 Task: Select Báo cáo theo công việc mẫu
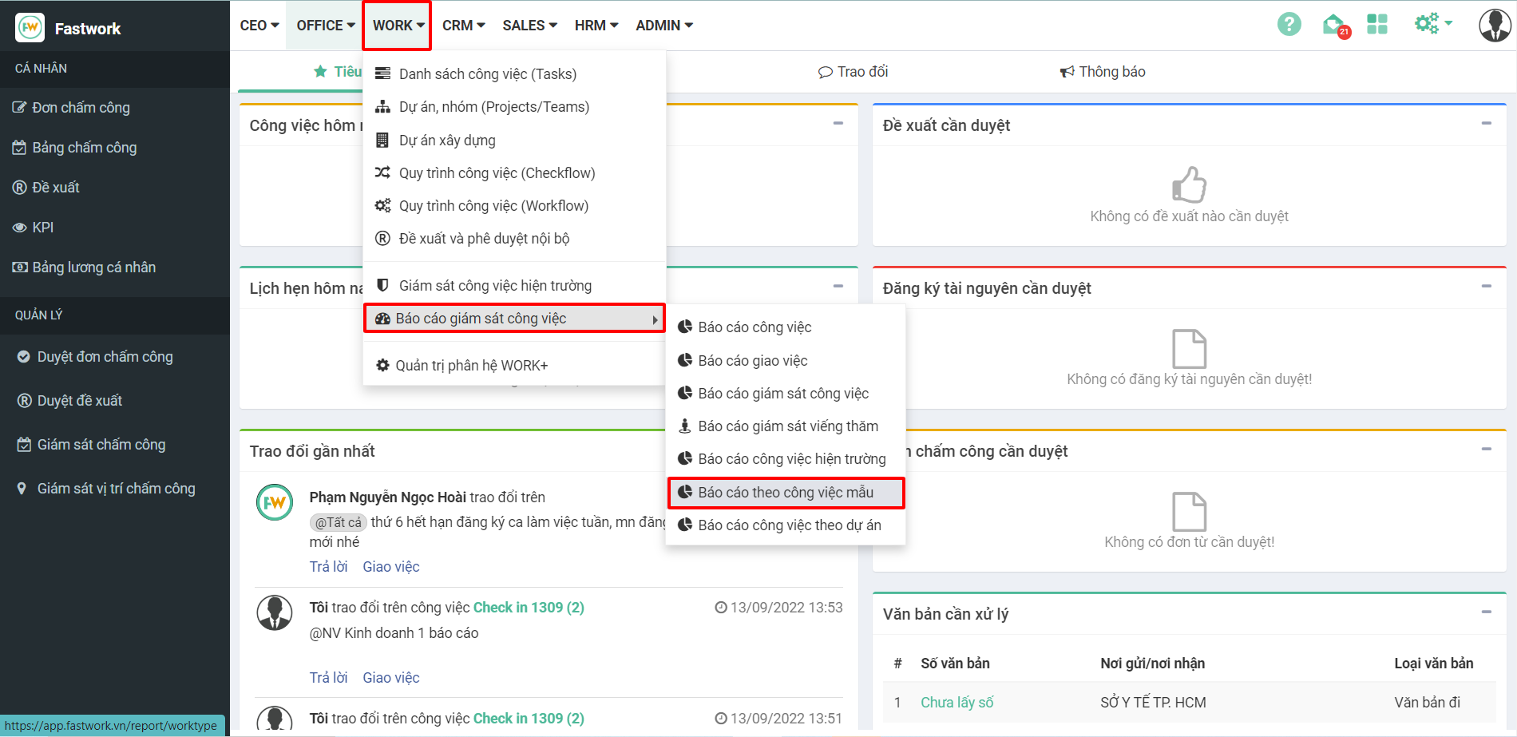(x=786, y=493)
